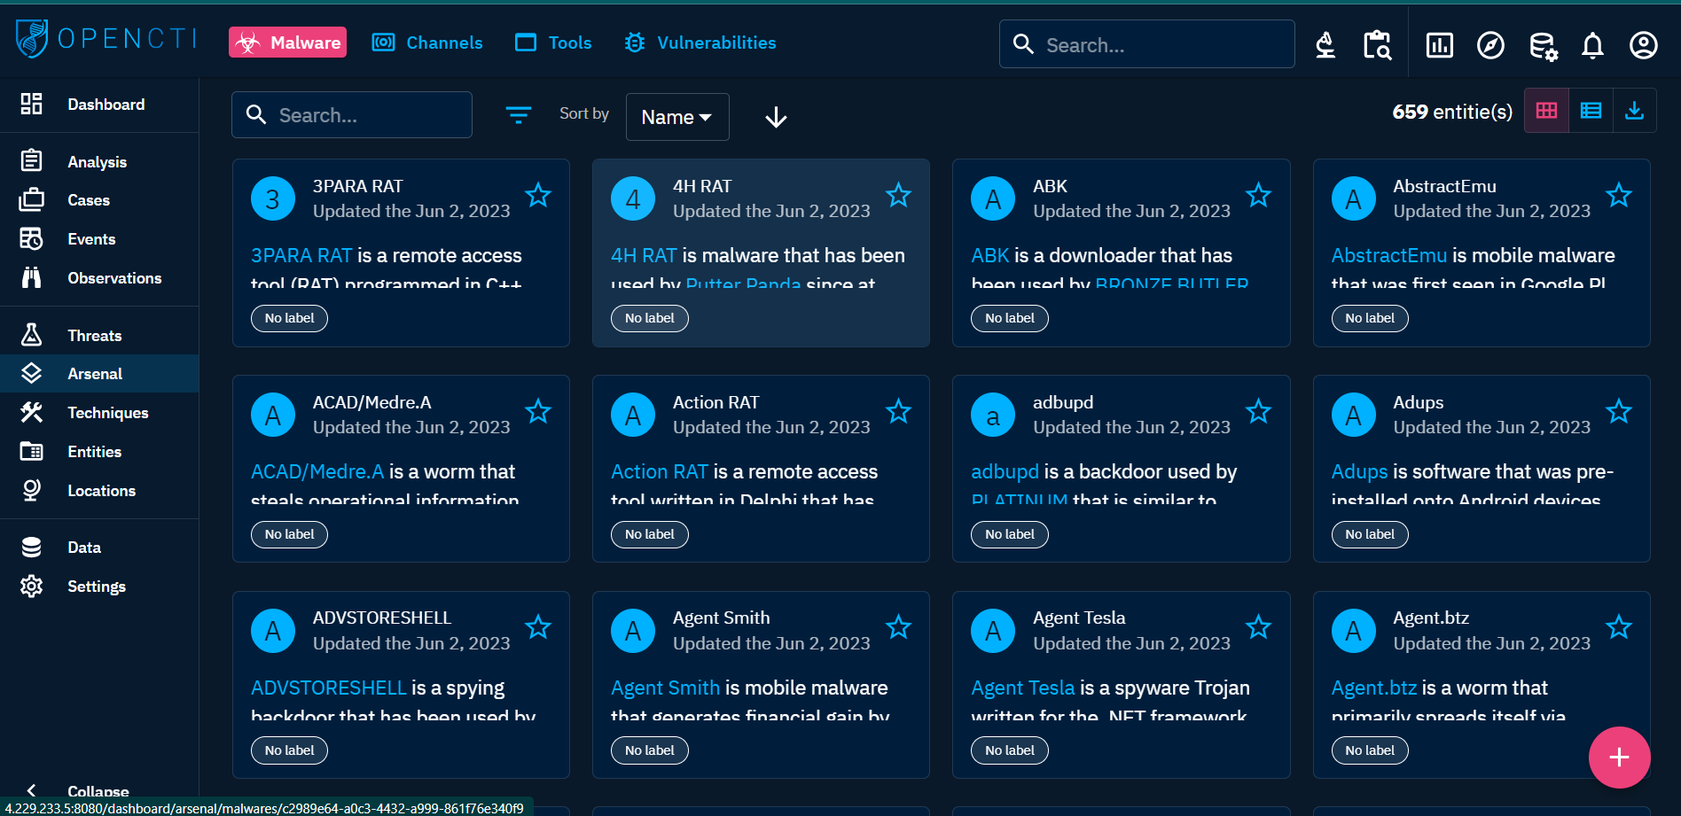Open the Sort by Name dropdown
Image resolution: width=1681 pixels, height=816 pixels.
point(677,117)
